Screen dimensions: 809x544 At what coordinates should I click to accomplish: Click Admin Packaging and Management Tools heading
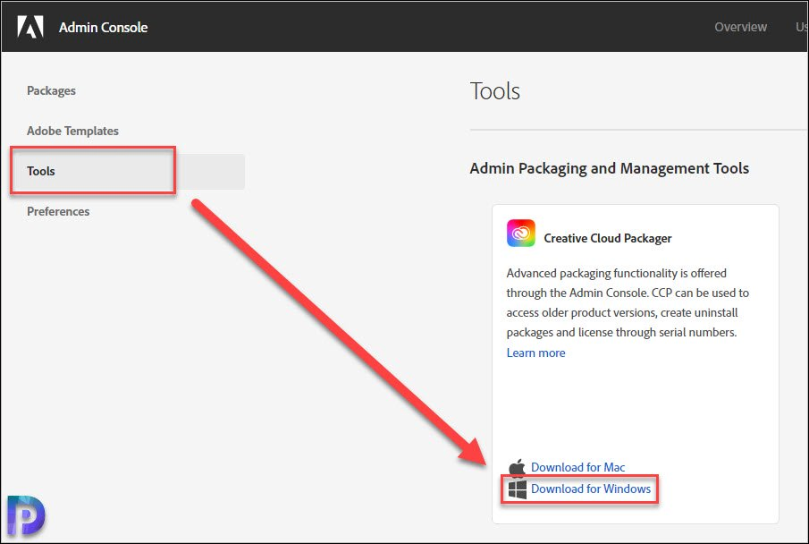[610, 168]
